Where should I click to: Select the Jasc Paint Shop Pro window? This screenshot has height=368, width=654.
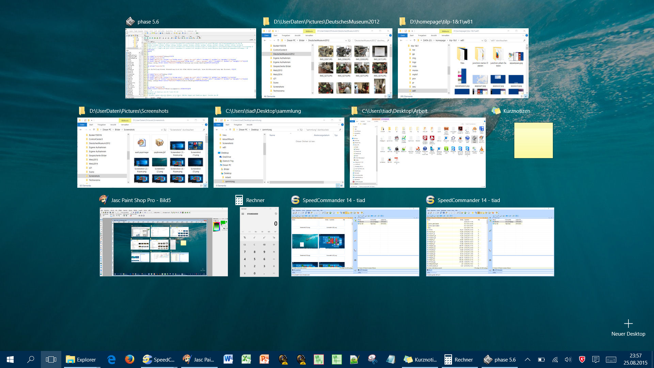point(163,242)
